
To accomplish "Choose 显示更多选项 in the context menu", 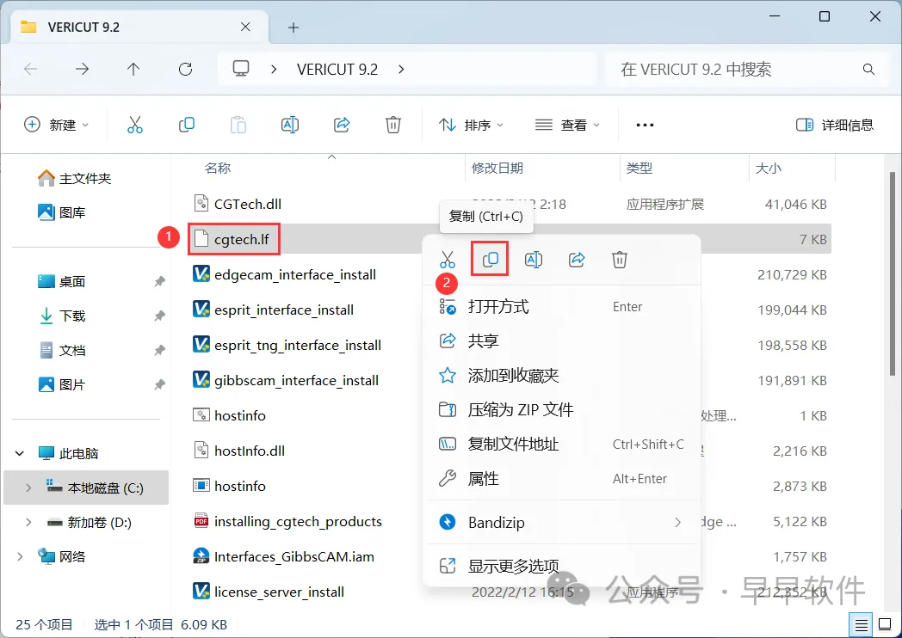I will point(561,566).
